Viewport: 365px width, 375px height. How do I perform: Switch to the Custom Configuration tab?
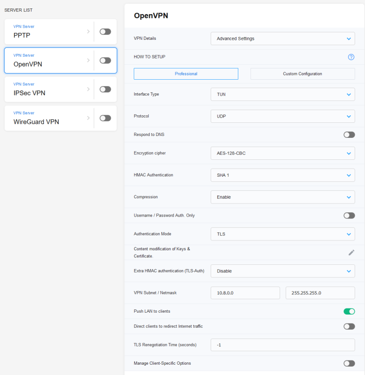tap(303, 74)
